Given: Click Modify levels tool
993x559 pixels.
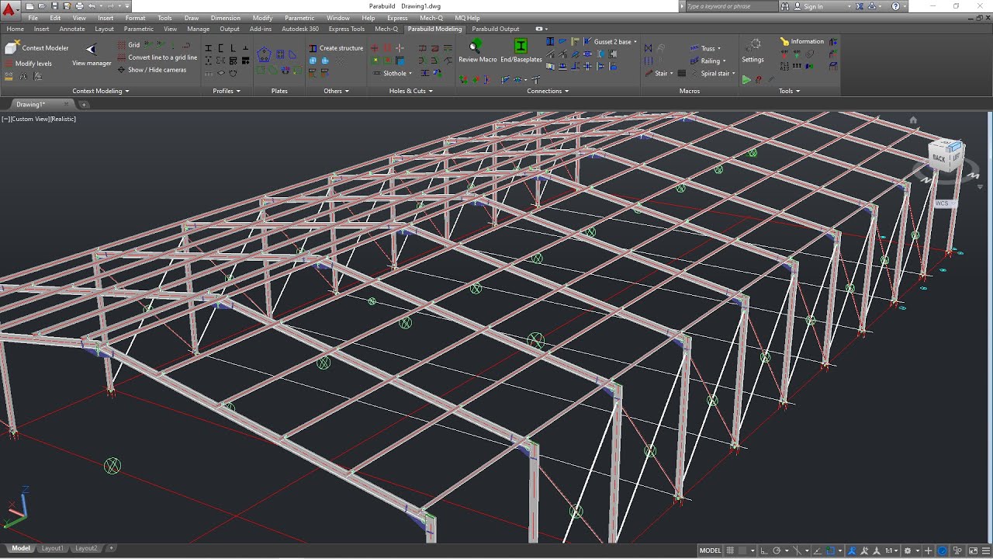Looking at the screenshot, I should coord(29,64).
